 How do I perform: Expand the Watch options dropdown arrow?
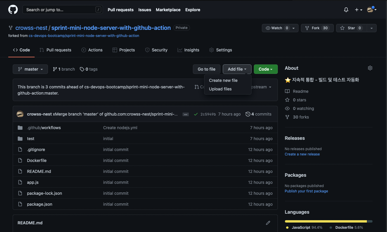point(294,28)
